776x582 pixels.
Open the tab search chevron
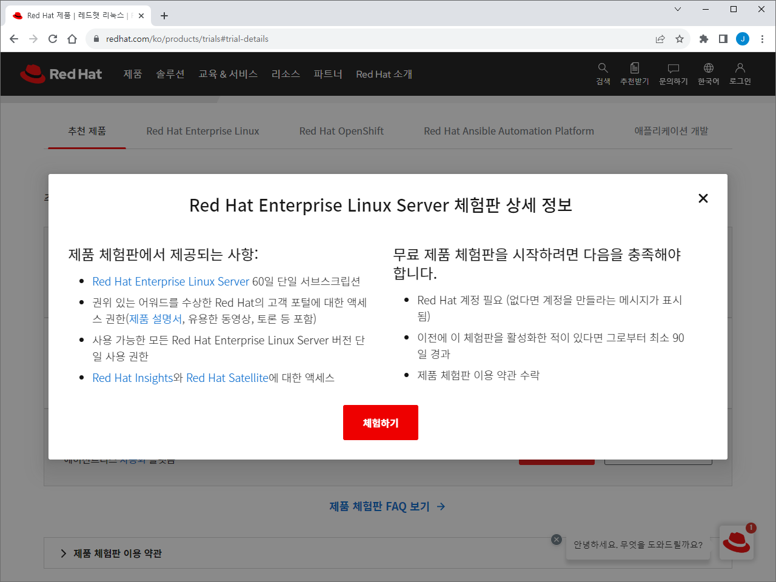(678, 9)
